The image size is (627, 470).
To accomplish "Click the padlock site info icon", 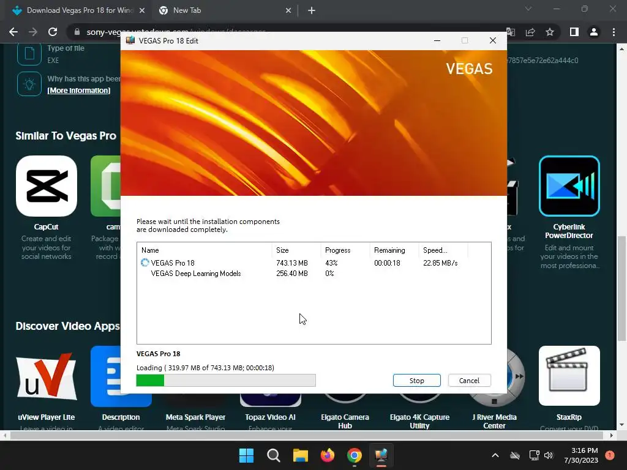I will click(77, 32).
